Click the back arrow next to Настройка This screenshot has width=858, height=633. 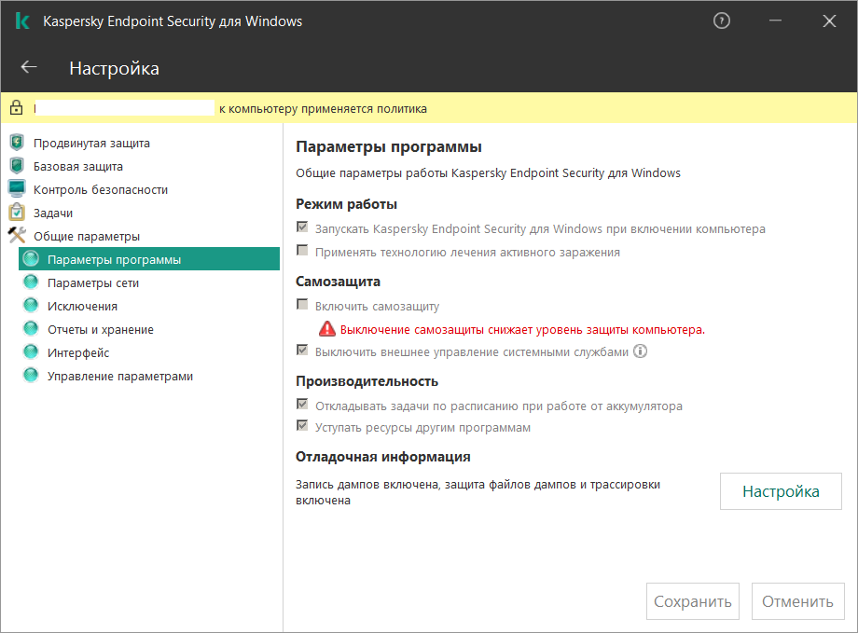29,67
